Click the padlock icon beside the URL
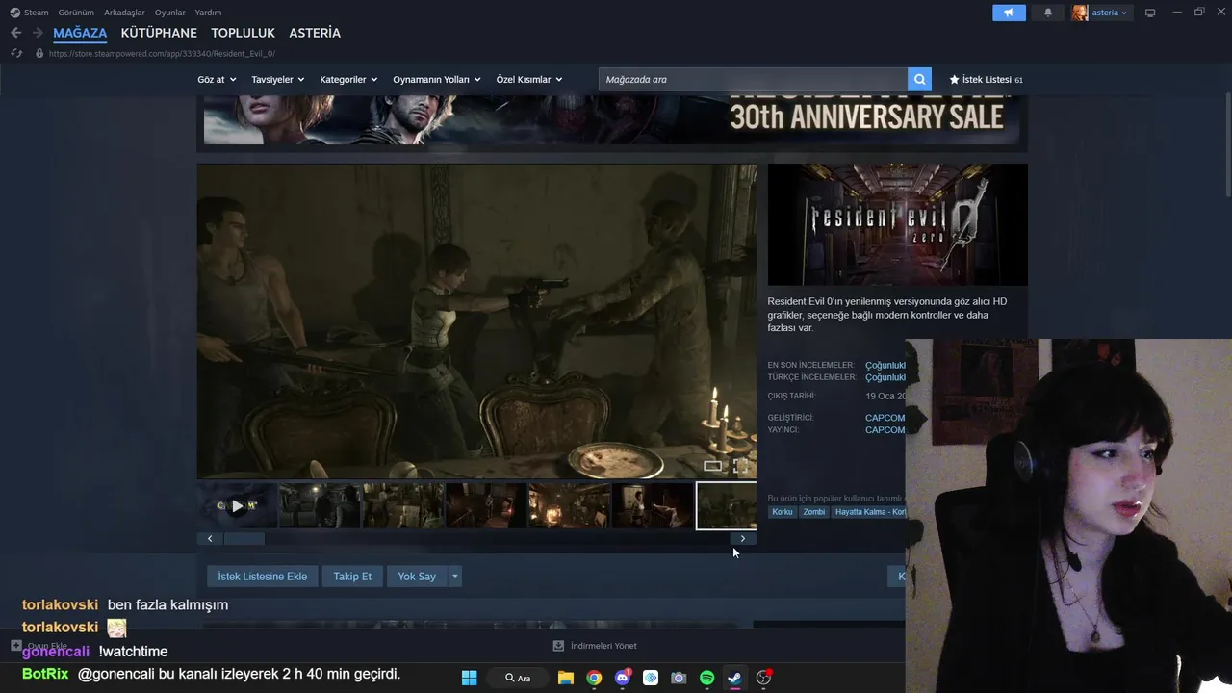The image size is (1232, 693). click(x=39, y=54)
